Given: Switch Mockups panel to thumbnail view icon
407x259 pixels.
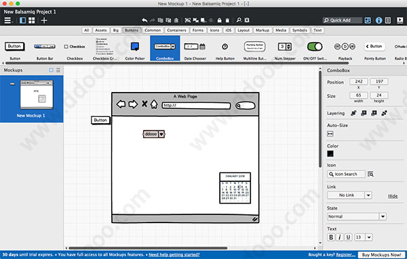Looking at the screenshot, I should pos(51,70).
